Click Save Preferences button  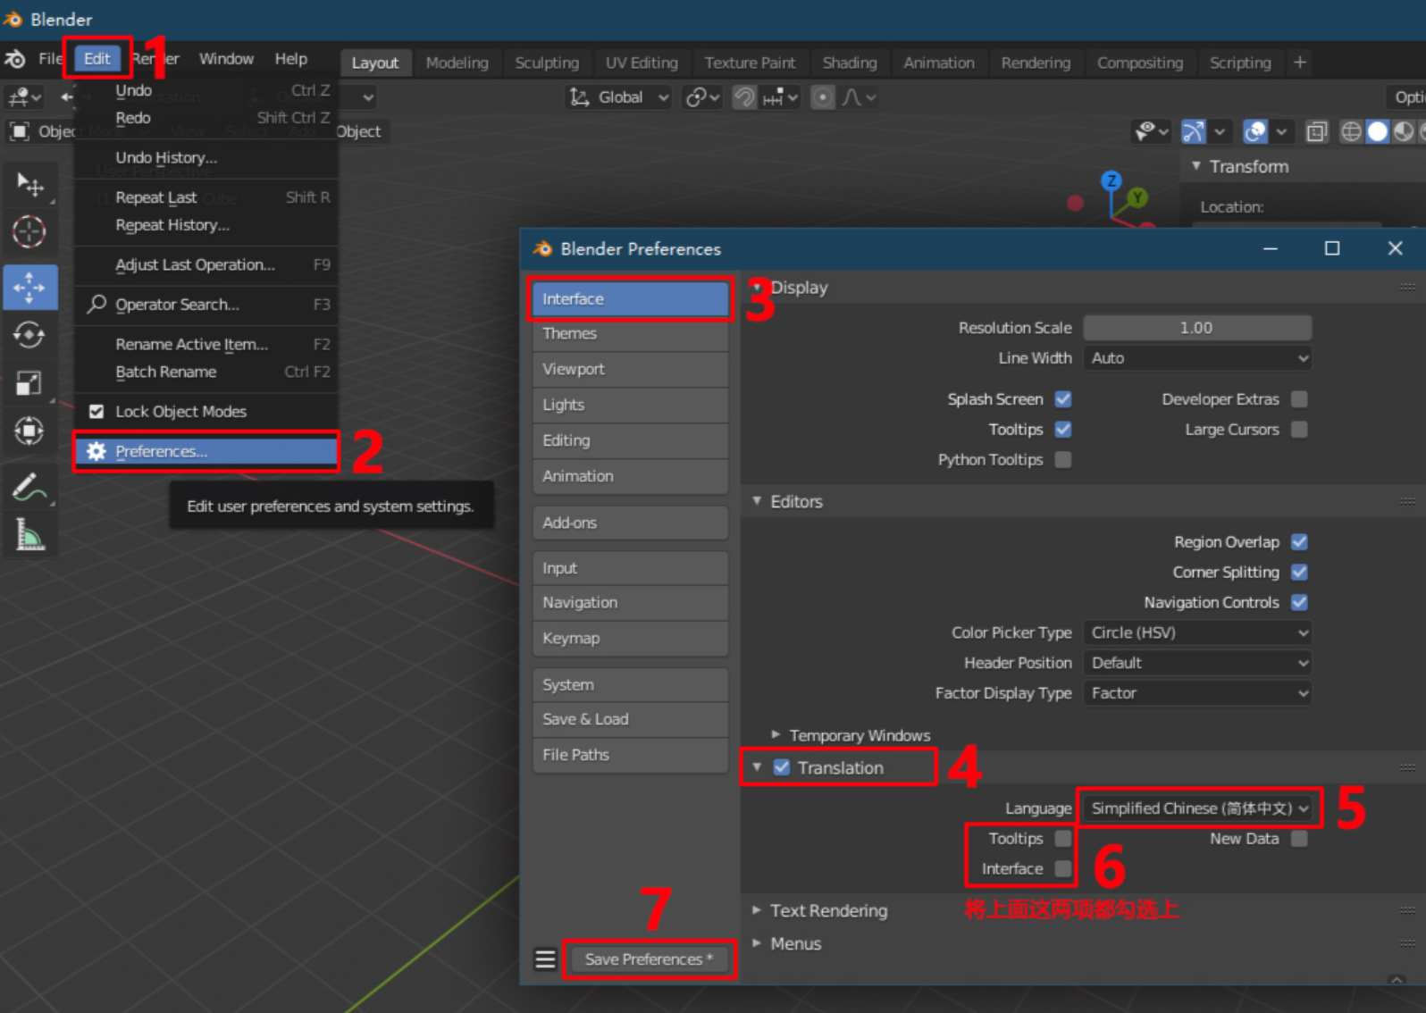650,959
